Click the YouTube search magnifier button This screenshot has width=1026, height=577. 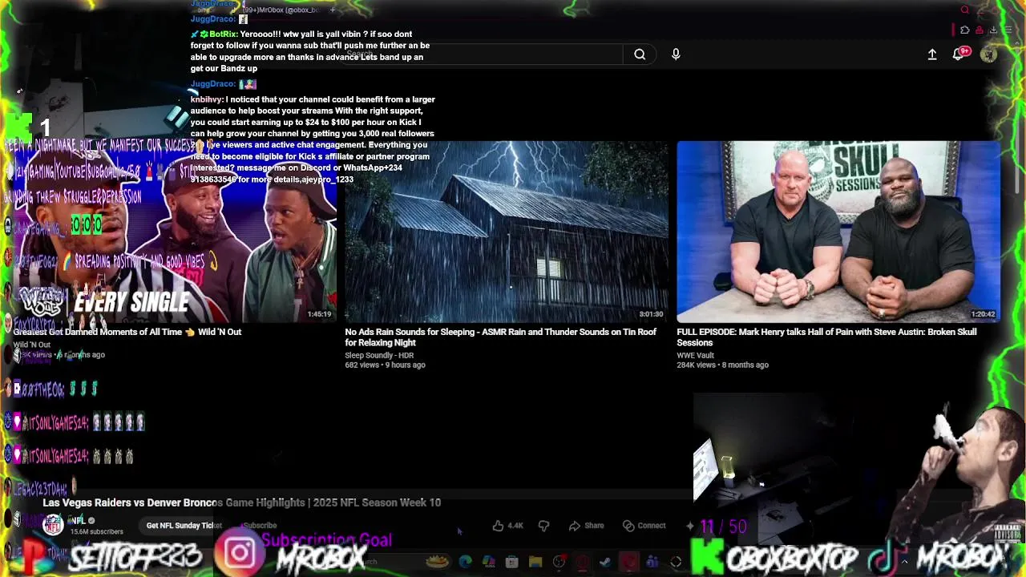(x=640, y=54)
